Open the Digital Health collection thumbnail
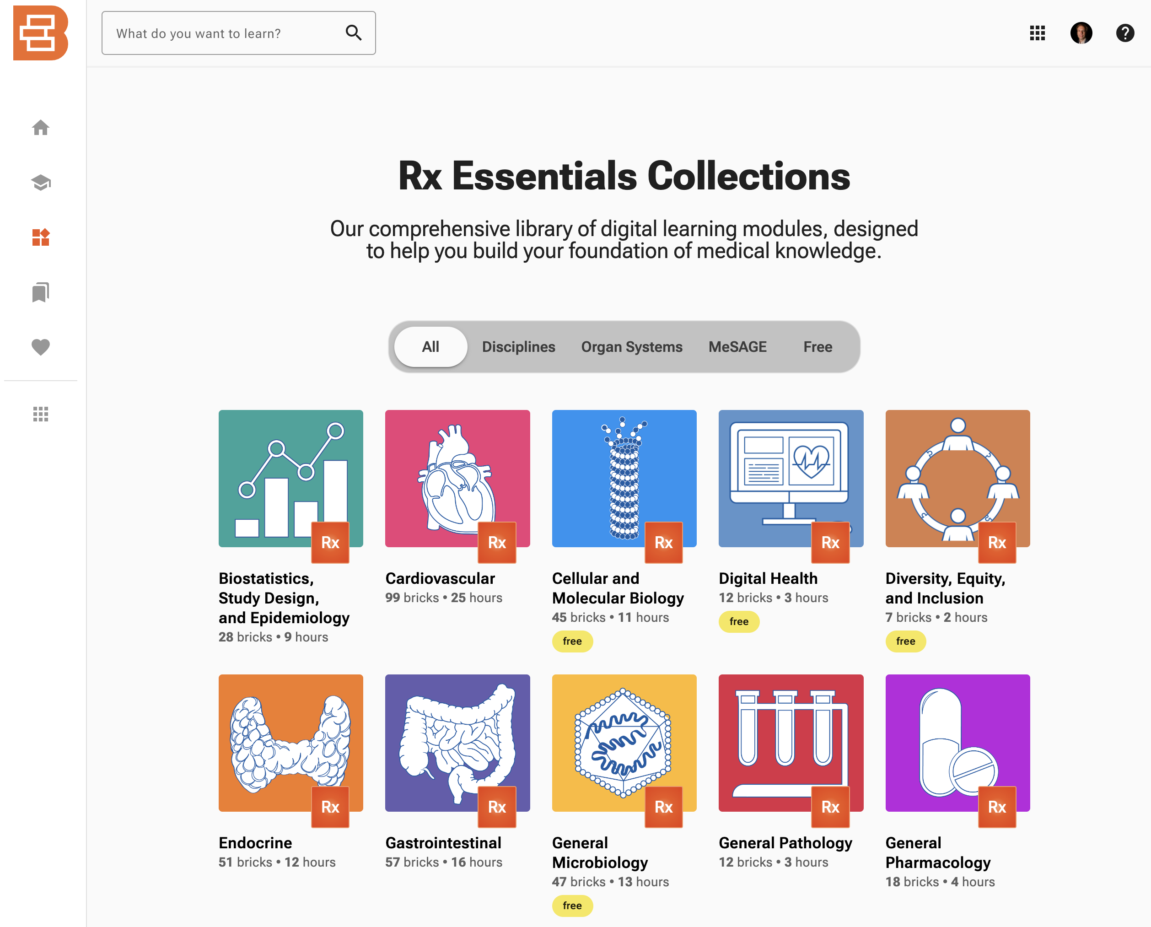 point(791,479)
